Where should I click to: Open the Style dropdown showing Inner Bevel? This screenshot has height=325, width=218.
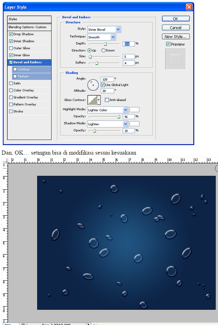point(104,29)
